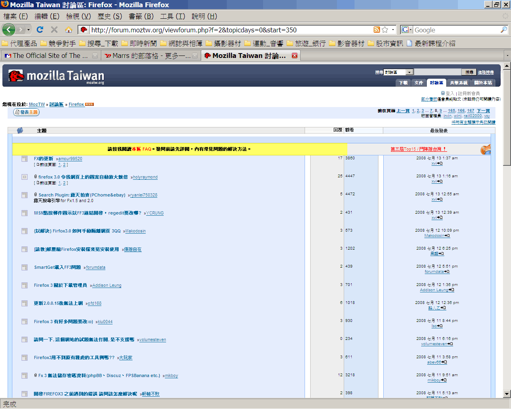Click the address bar URL field
Screen dimensions: 511x409
pos(231,30)
